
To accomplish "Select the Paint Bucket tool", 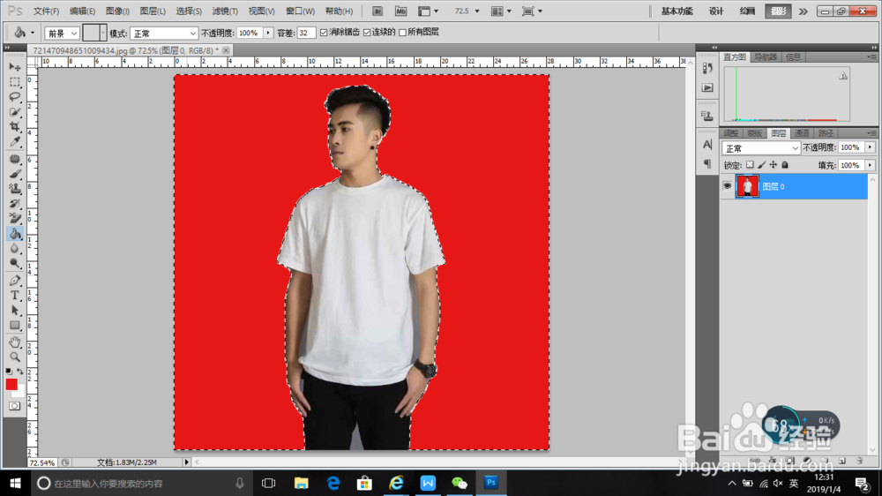I will 15,233.
